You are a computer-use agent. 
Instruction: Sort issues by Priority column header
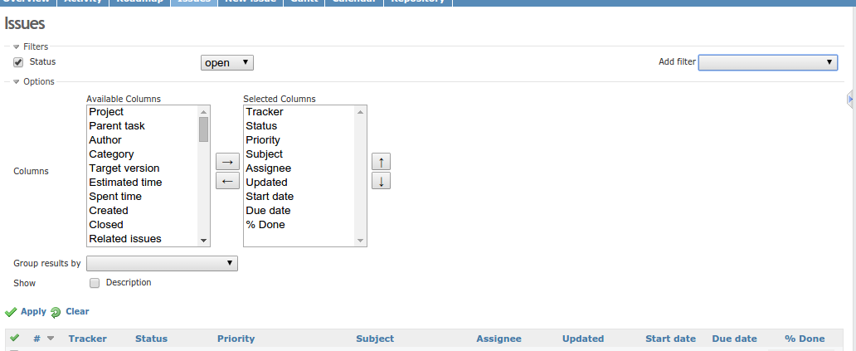pyautogui.click(x=236, y=339)
